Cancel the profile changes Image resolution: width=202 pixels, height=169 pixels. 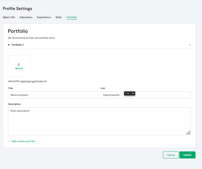[171, 155]
